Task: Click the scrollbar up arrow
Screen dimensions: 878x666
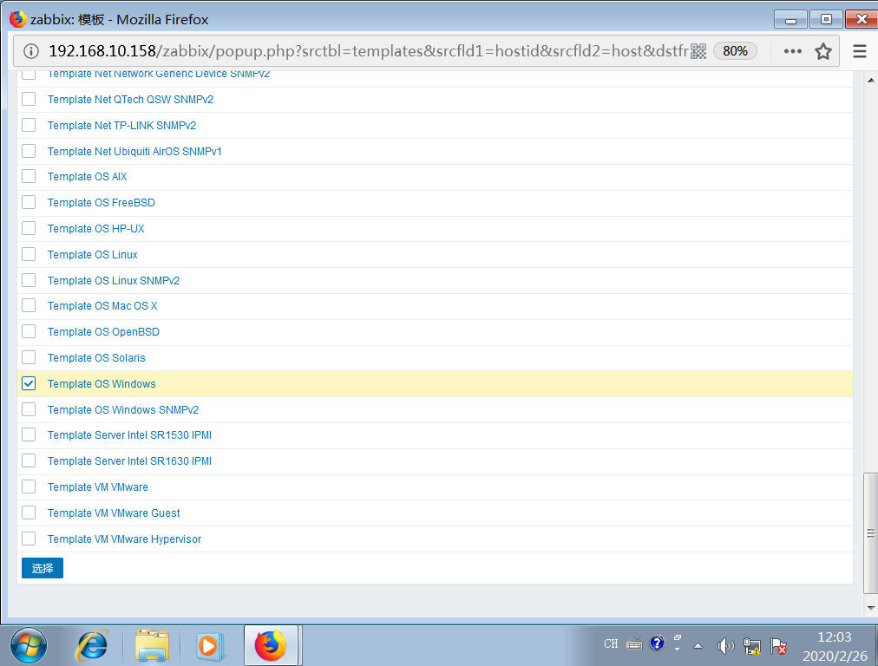Action: click(871, 80)
